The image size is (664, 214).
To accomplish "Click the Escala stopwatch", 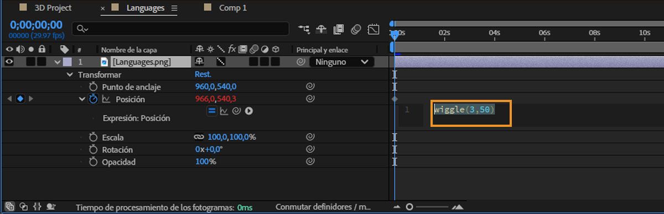I will coord(93,137).
